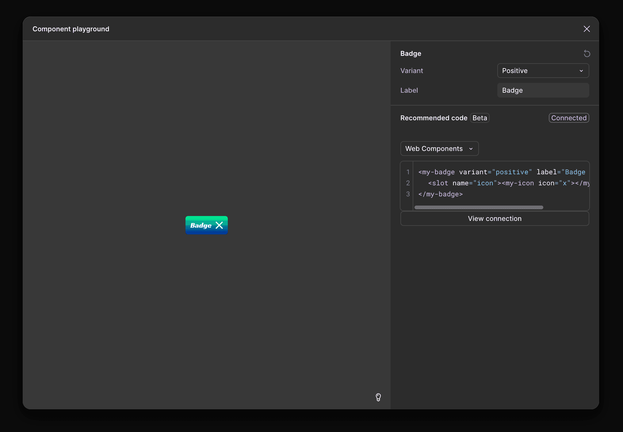This screenshot has height=432, width=623.
Task: Click the View connection button
Action: pos(495,218)
